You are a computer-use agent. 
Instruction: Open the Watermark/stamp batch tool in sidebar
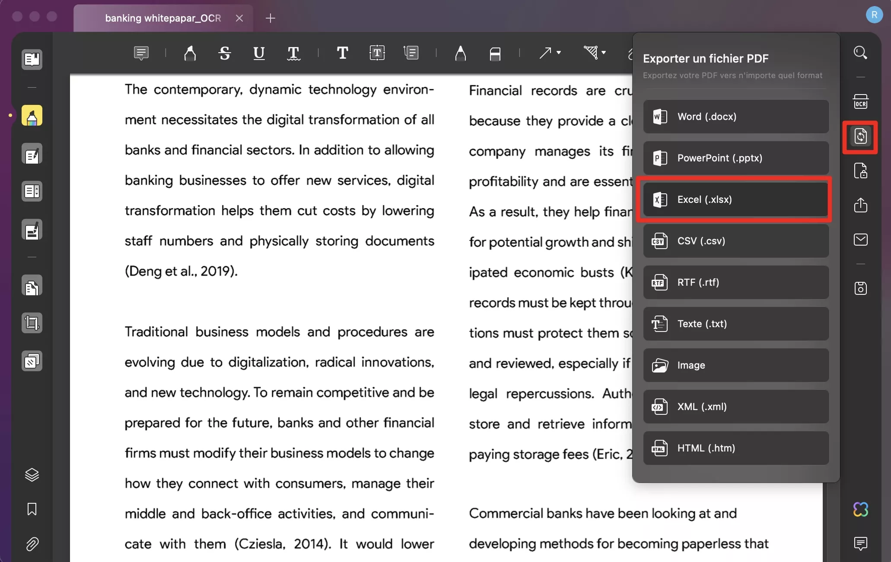pyautogui.click(x=32, y=361)
